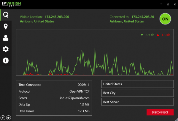Click the Visible Location label
Screen dimensions: 178x121
[31, 17]
